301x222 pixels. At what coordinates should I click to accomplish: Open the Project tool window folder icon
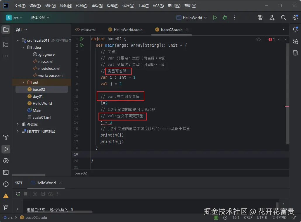point(6,29)
